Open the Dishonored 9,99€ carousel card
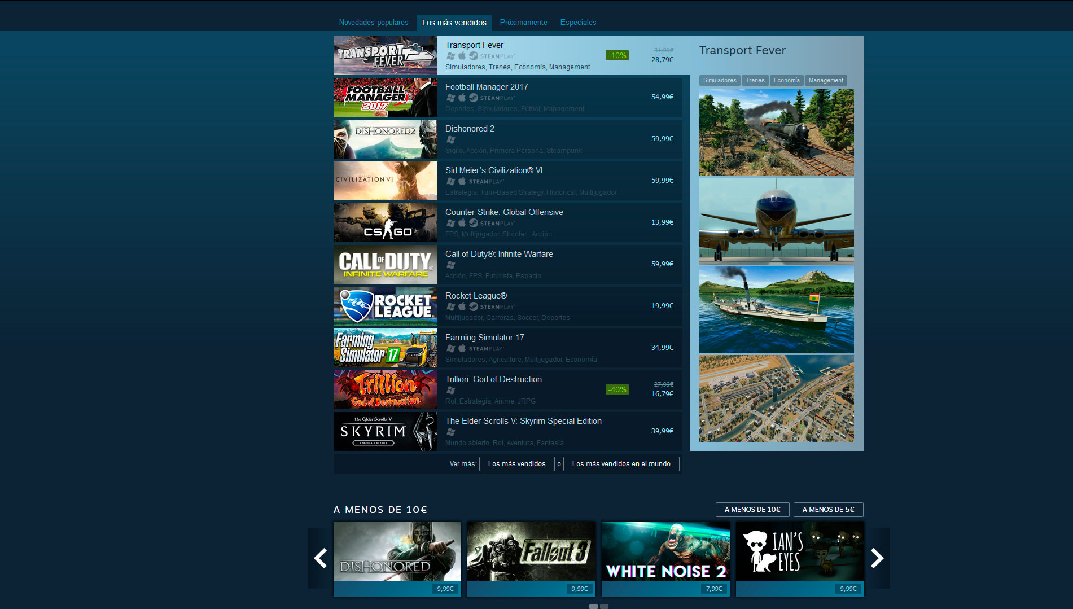Image resolution: width=1073 pixels, height=609 pixels. coord(397,559)
